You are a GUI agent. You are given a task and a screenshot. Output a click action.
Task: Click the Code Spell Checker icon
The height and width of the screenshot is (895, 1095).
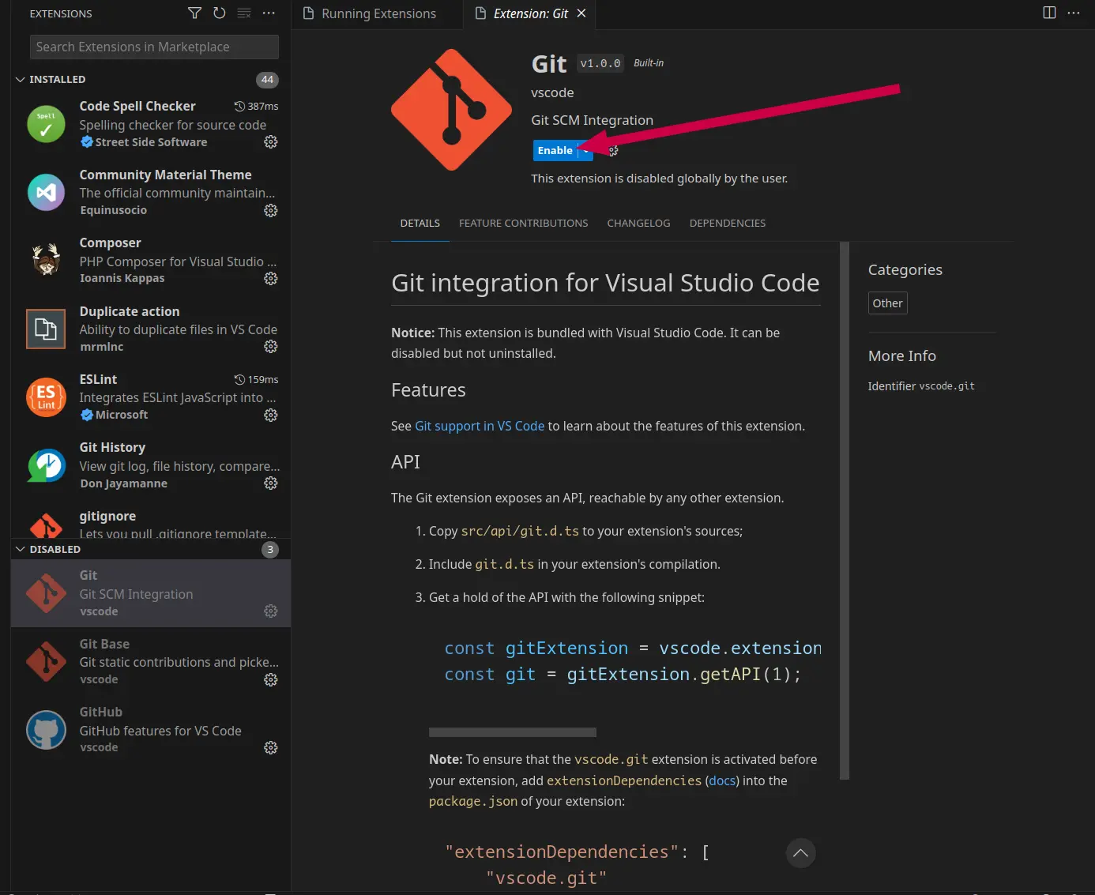46,125
